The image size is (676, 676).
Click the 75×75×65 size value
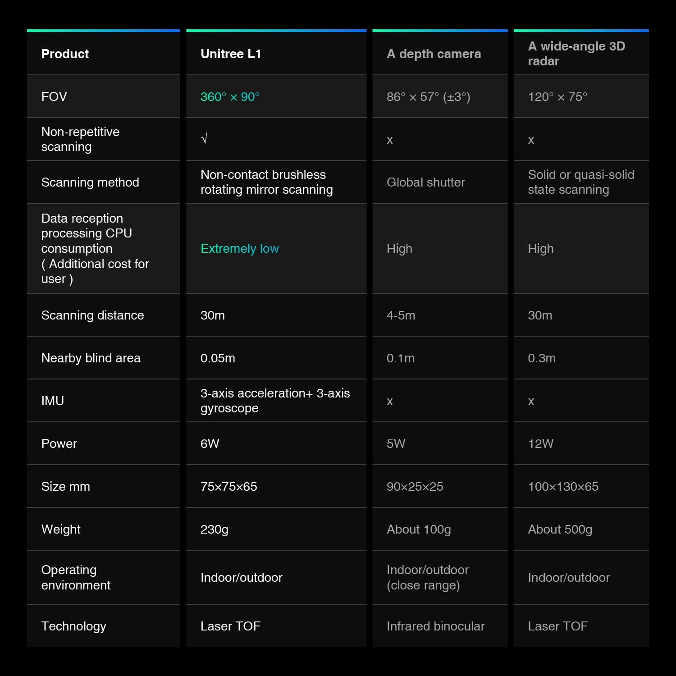(x=228, y=487)
